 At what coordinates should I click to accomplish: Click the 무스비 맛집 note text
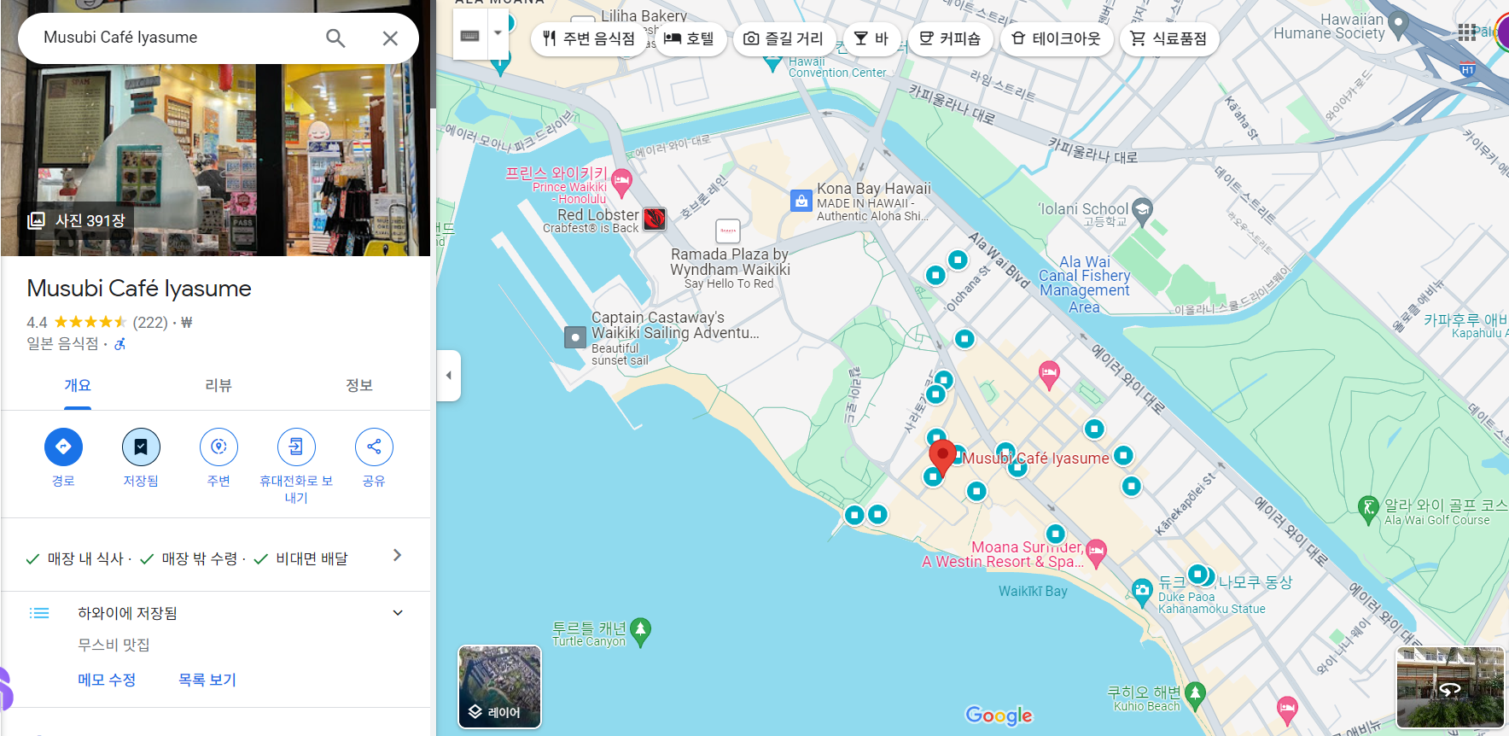[114, 645]
